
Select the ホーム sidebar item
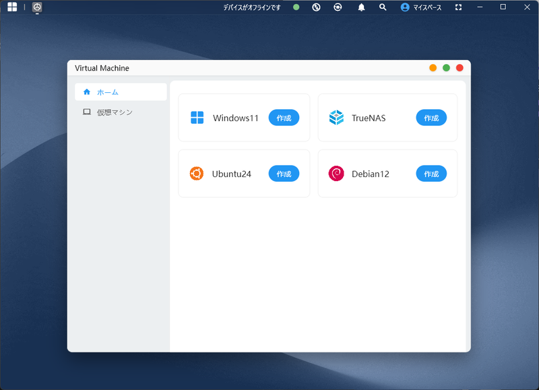pyautogui.click(x=121, y=92)
